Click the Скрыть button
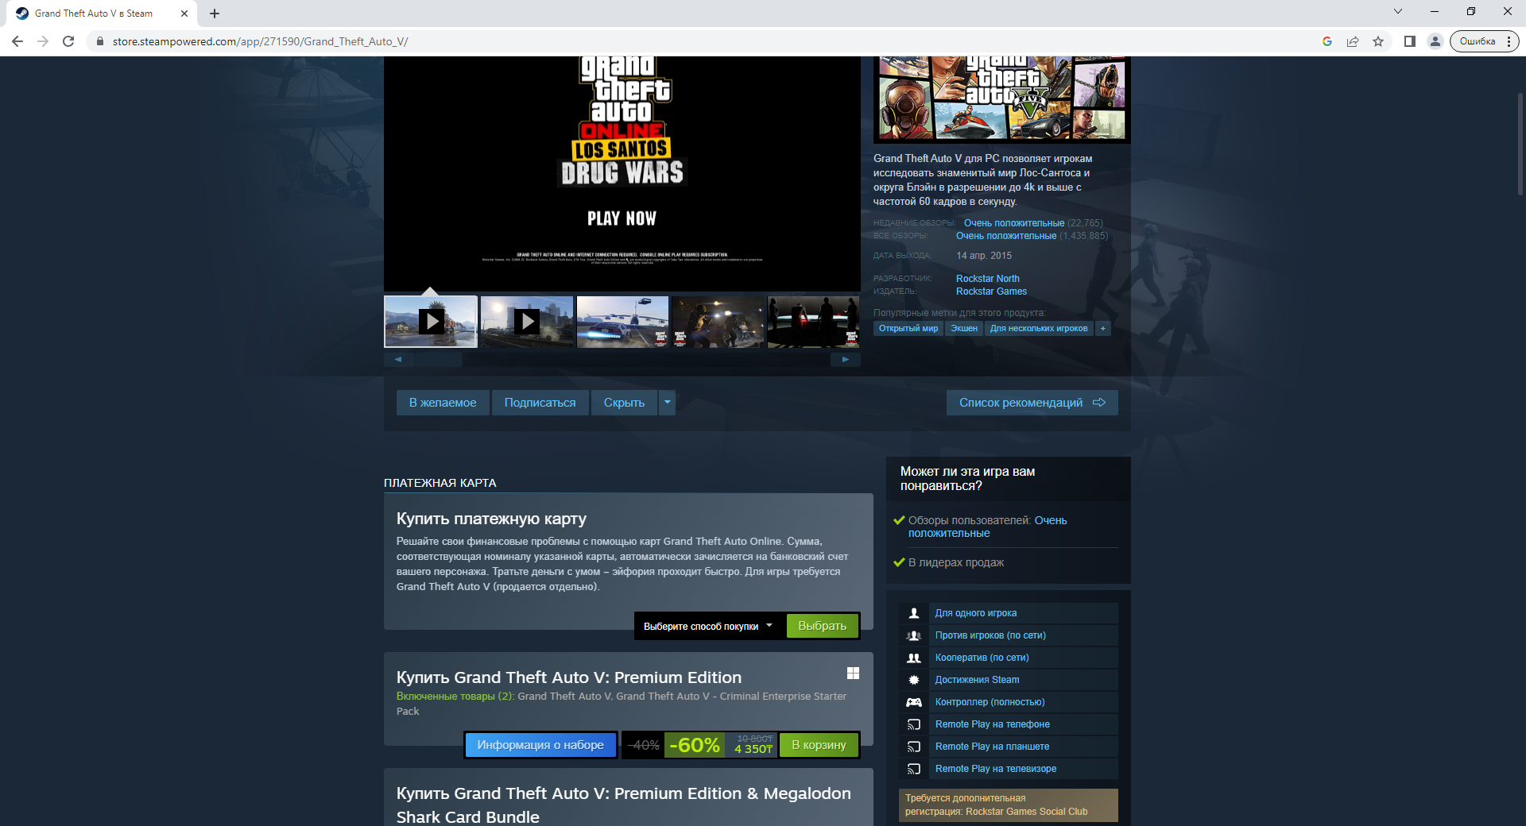The height and width of the screenshot is (826, 1526). click(624, 403)
